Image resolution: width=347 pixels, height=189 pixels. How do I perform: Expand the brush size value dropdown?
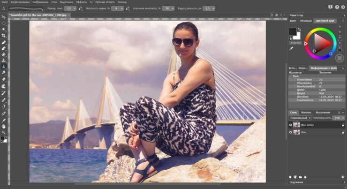coord(75,8)
